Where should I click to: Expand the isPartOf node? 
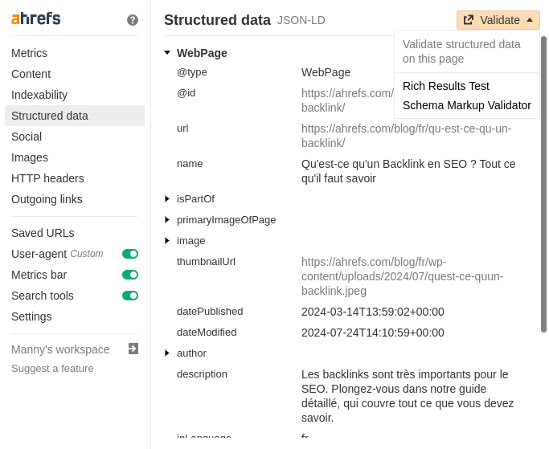tap(167, 199)
